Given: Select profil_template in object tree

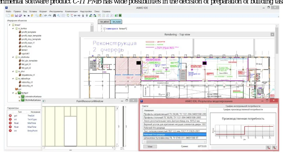Looking at the screenshot, I should [29, 32].
